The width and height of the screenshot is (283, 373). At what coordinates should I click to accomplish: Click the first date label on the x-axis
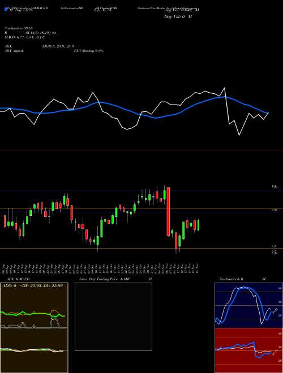pyautogui.click(x=5, y=268)
